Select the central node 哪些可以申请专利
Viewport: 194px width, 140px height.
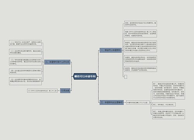(85, 77)
